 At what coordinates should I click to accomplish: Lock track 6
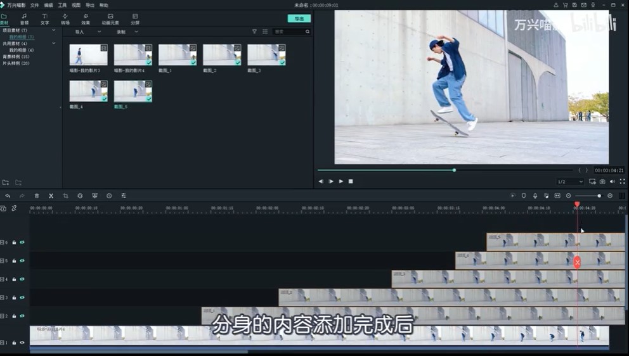pos(14,242)
